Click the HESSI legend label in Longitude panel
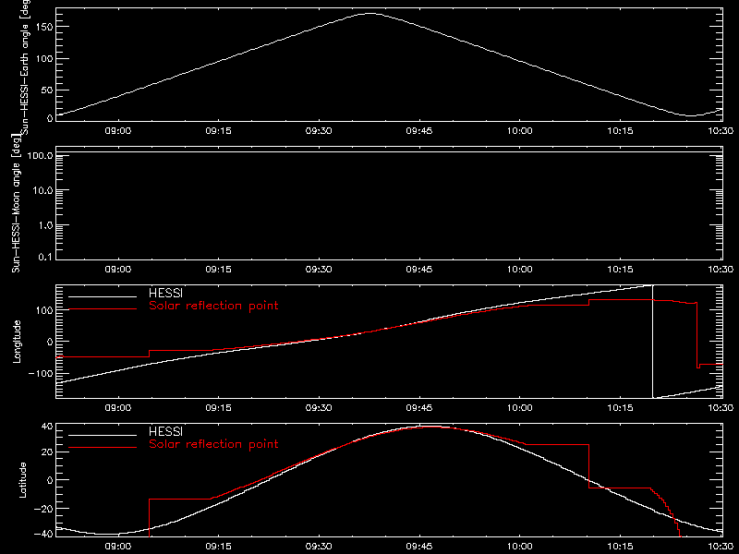The width and height of the screenshot is (739, 554). point(165,293)
